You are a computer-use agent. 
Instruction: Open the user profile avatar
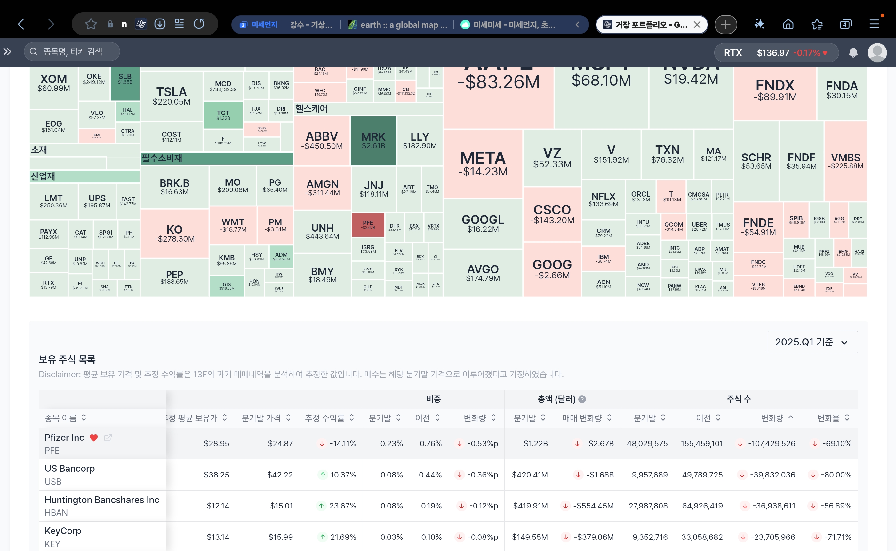pyautogui.click(x=877, y=52)
